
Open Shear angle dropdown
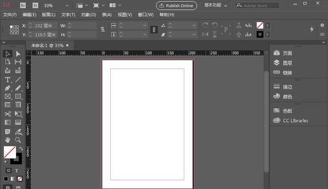pyautogui.click(x=194, y=35)
